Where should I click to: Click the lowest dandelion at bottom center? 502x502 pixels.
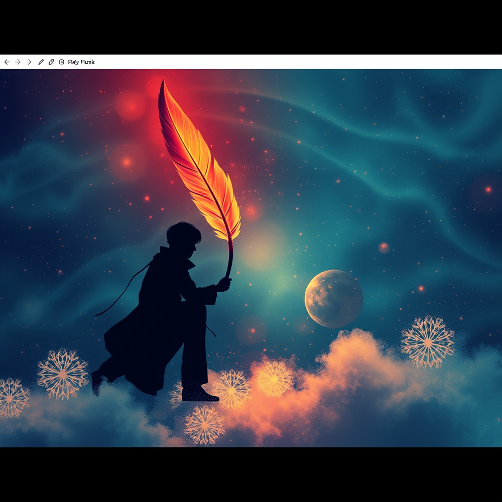(x=204, y=426)
